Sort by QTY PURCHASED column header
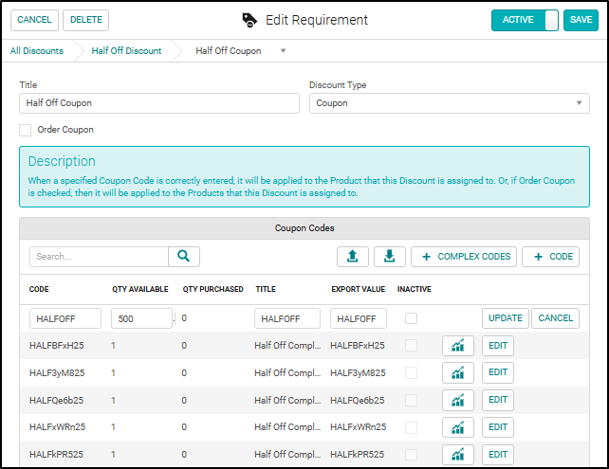Image resolution: width=609 pixels, height=469 pixels. click(x=212, y=289)
